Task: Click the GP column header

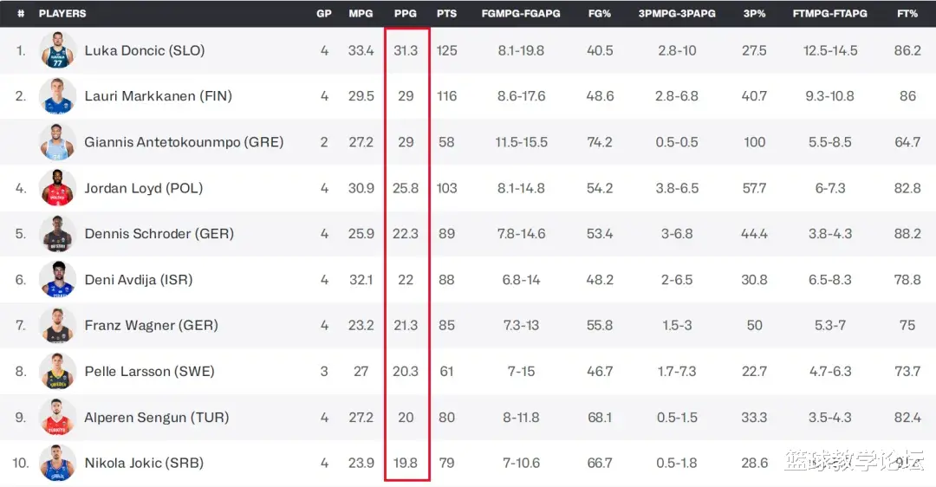Action: [324, 13]
